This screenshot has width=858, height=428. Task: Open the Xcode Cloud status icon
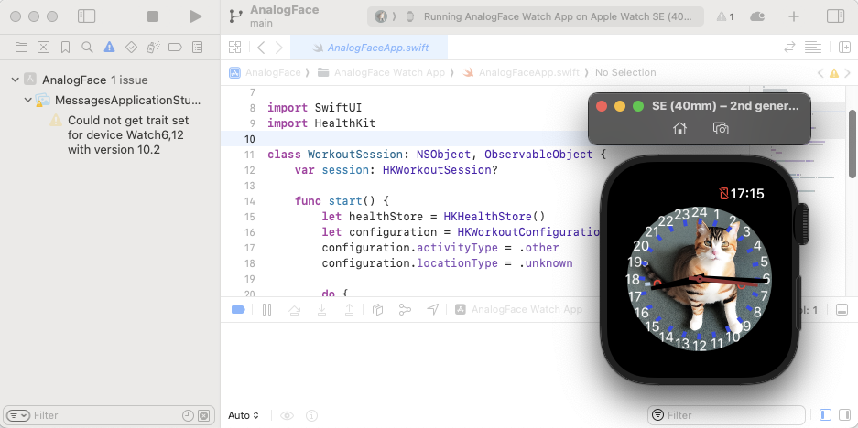(x=757, y=16)
